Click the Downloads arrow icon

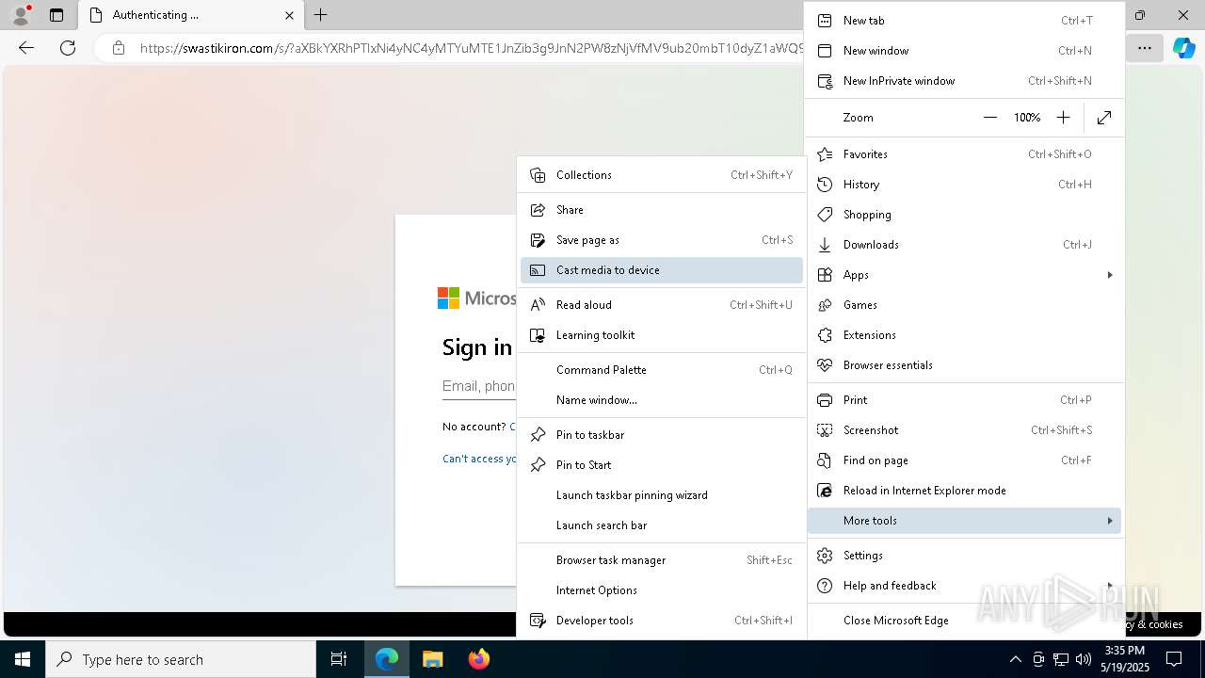pyautogui.click(x=825, y=245)
